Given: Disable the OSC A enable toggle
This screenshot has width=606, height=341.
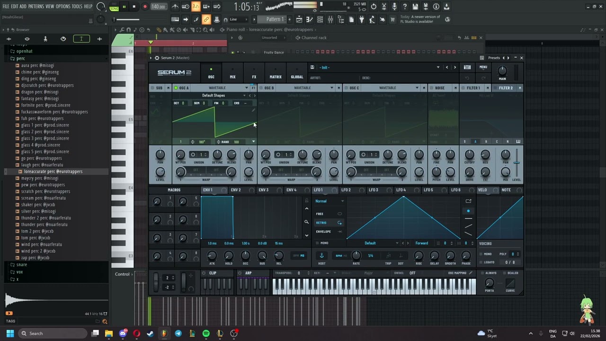Looking at the screenshot, I should [x=176, y=88].
